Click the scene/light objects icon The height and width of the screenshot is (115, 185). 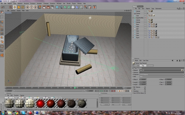click(x=73, y=7)
